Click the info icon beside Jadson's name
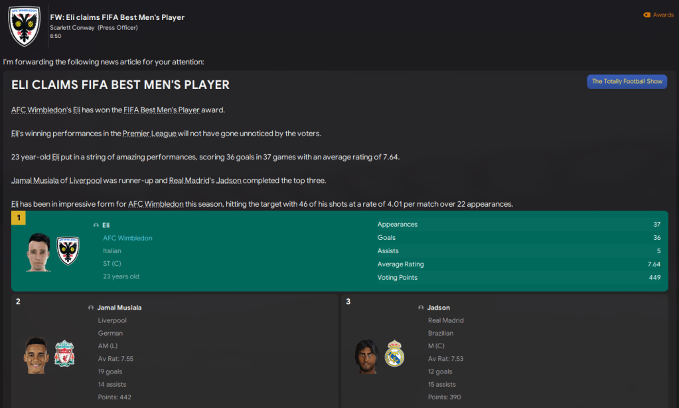This screenshot has height=408, width=679. [421, 308]
